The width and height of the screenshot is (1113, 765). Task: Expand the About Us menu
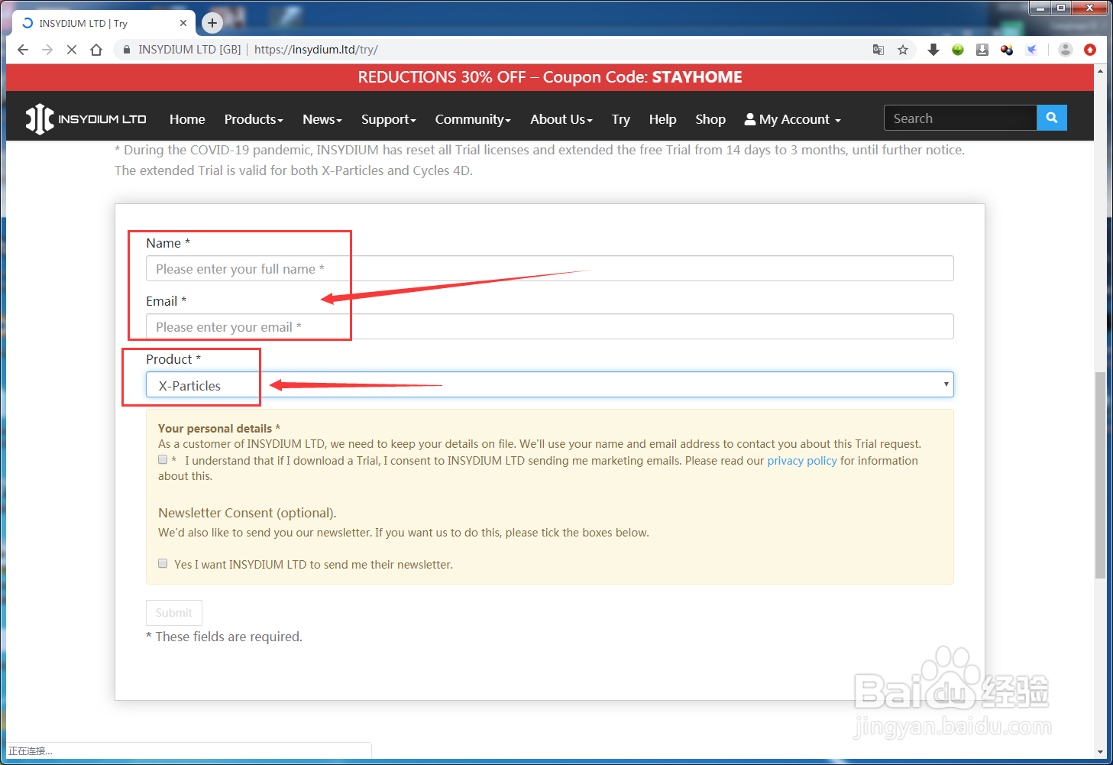(x=561, y=119)
